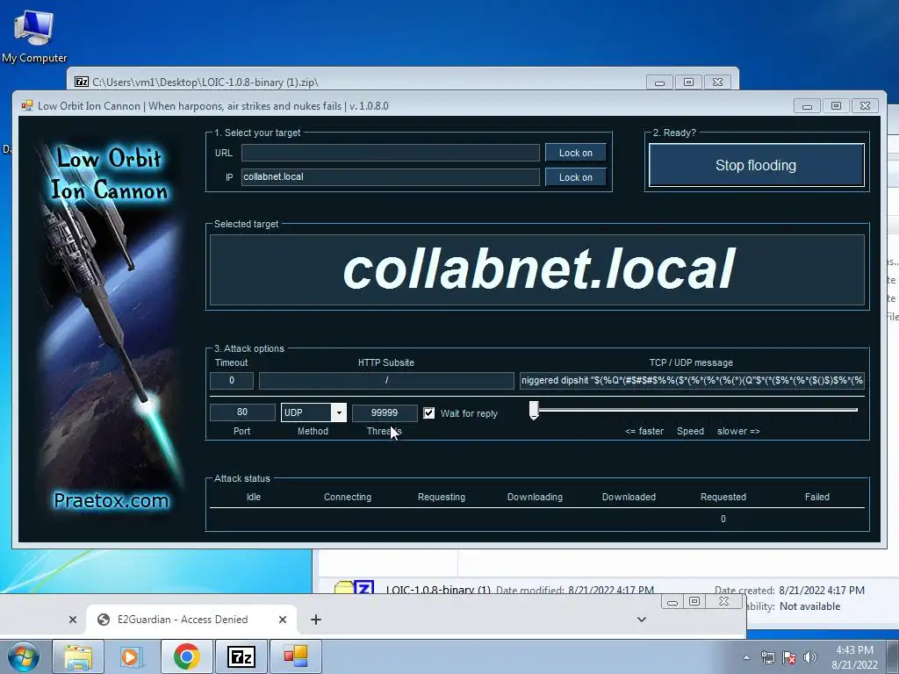
Task: Select the E2Guardian - Access Denied tab
Action: click(191, 620)
